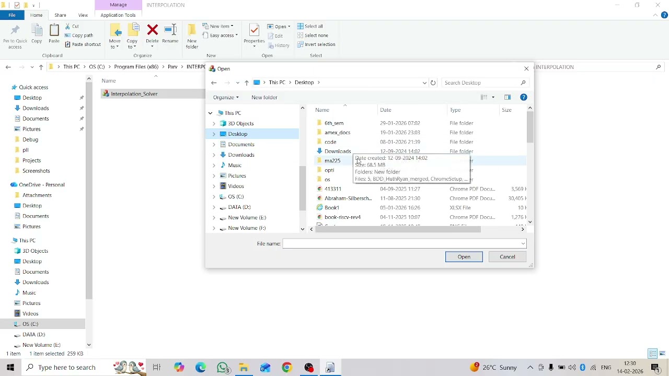Collapse This PC tree node in dialog
The width and height of the screenshot is (669, 376).
point(211,113)
